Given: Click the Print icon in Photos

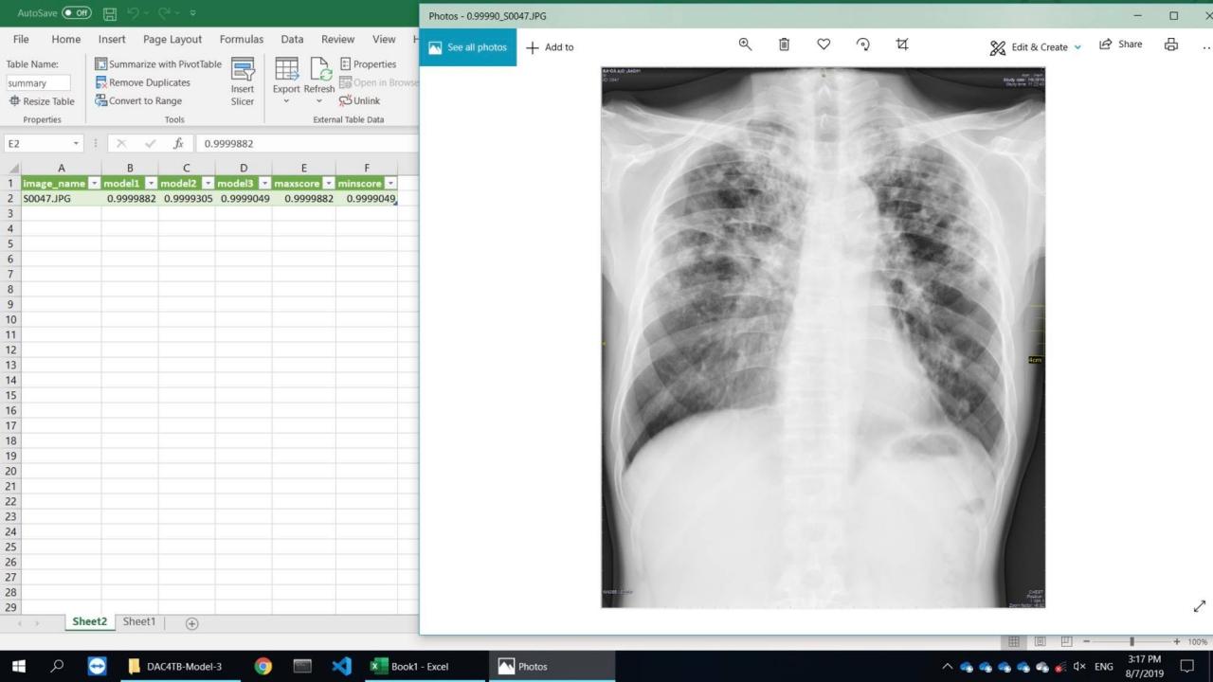Looking at the screenshot, I should click(x=1171, y=45).
